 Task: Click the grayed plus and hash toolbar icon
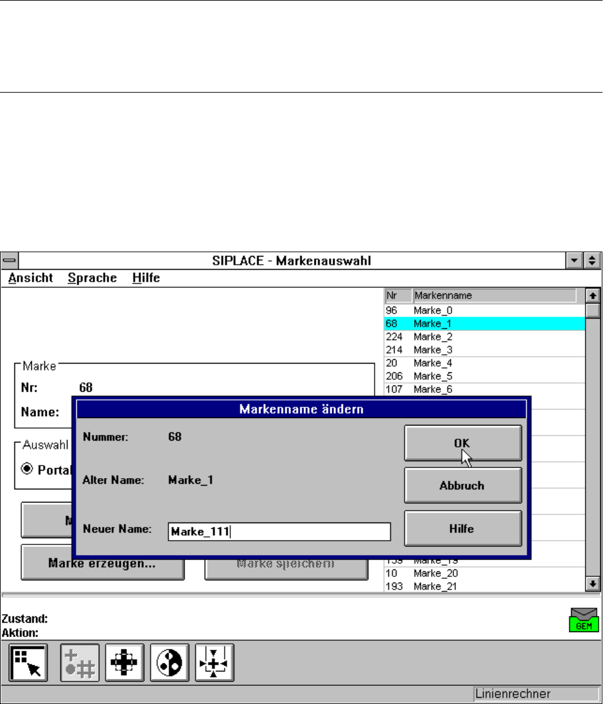coord(80,663)
